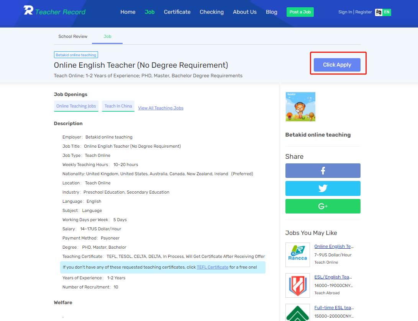This screenshot has width=418, height=321.
Task: Switch to the School Review tab
Action: coord(73,36)
